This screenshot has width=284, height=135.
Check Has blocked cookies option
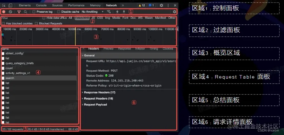tap(3, 23)
